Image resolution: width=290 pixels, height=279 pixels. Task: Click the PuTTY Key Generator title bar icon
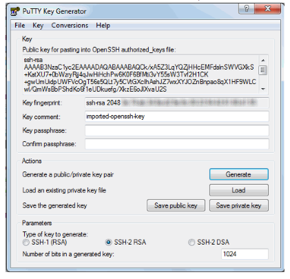(x=15, y=12)
